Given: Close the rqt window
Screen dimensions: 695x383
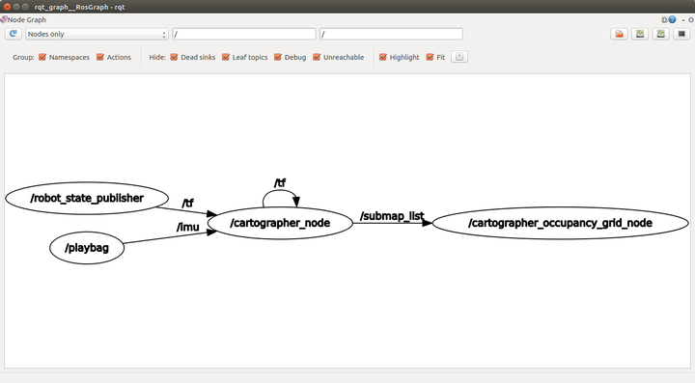Looking at the screenshot, I should coord(7,7).
